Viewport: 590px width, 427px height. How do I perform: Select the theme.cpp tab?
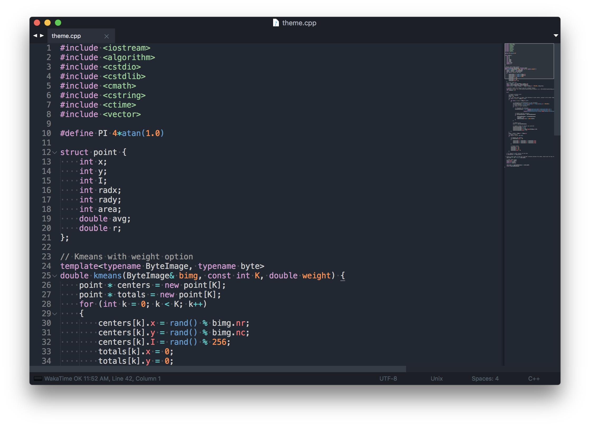pyautogui.click(x=66, y=36)
